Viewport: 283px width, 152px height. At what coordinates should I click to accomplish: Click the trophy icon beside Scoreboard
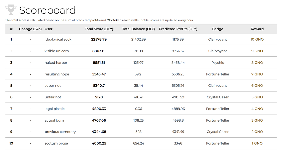point(11,10)
